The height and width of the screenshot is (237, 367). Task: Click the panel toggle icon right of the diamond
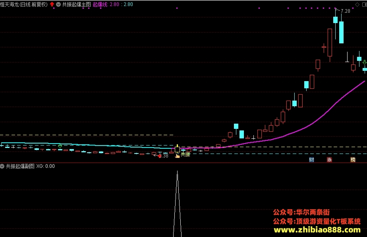click(x=365, y=4)
